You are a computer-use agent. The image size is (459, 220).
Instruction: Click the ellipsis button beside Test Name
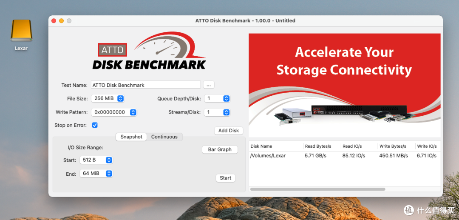[209, 85]
